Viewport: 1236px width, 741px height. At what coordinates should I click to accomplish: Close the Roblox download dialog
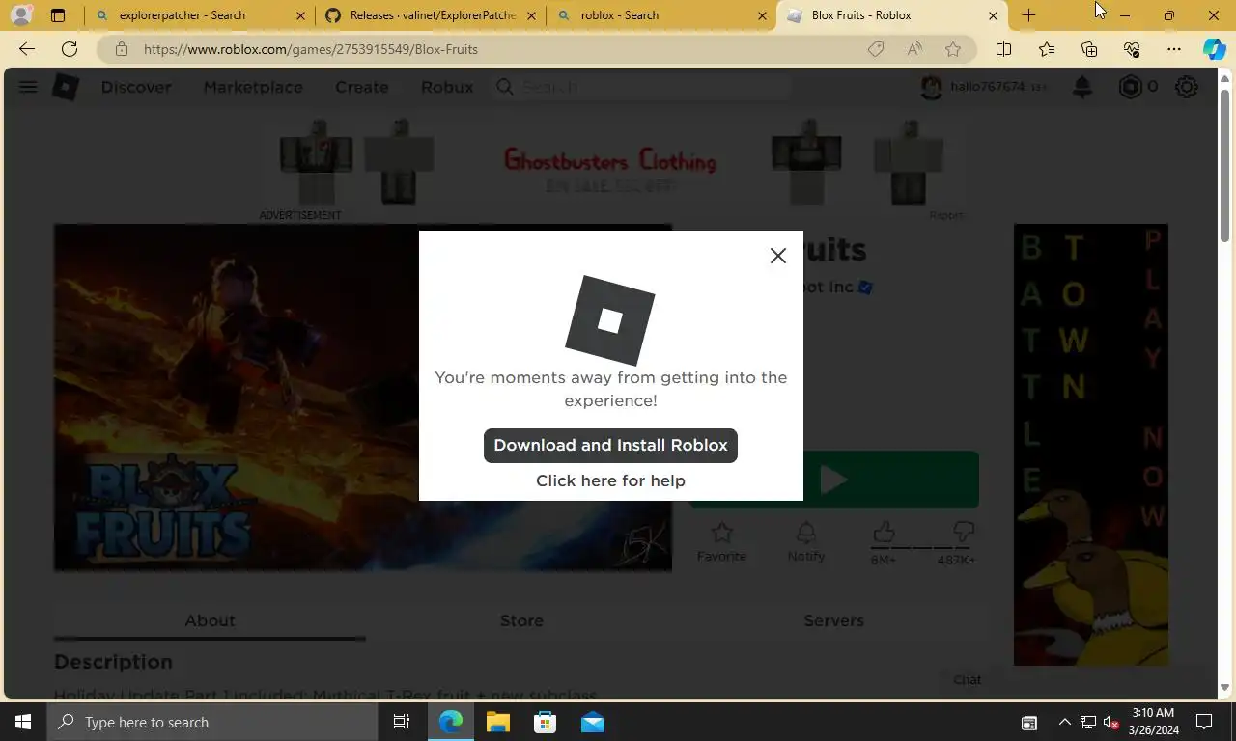pyautogui.click(x=777, y=256)
